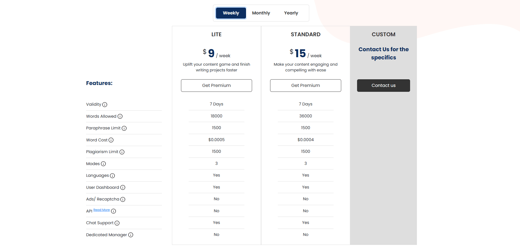
Task: Click the info icon beside API Read More
Action: pos(113,211)
